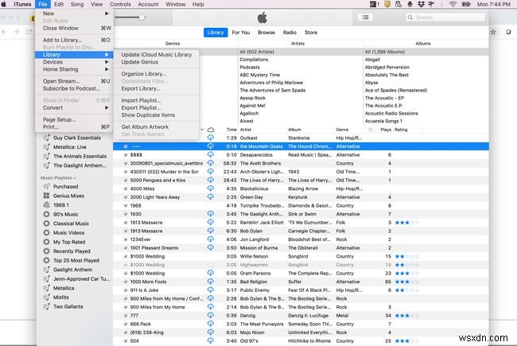
Task: Click the iTunes search field
Action: pyautogui.click(x=445, y=17)
